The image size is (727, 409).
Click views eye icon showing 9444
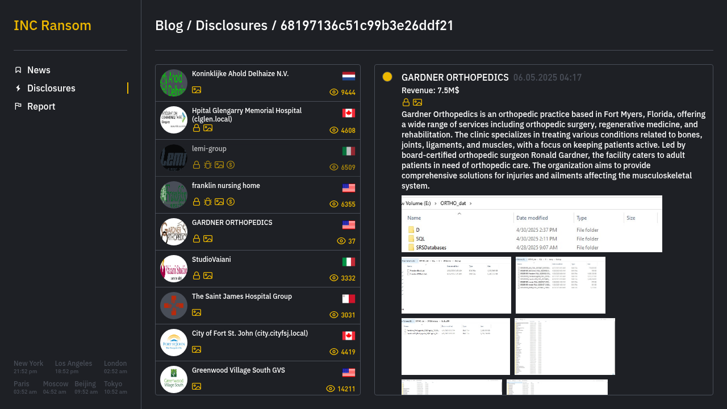pos(334,92)
